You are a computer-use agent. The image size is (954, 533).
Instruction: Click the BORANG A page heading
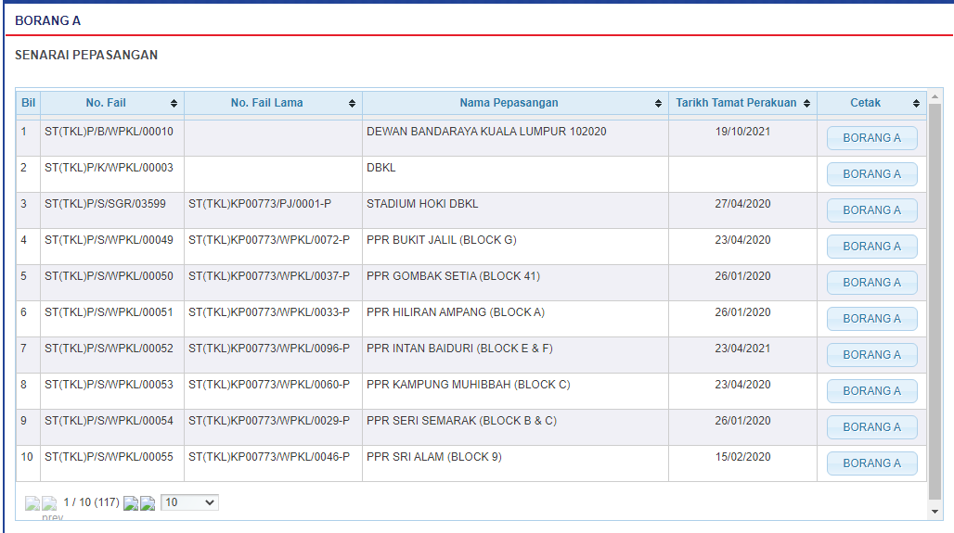(x=47, y=20)
